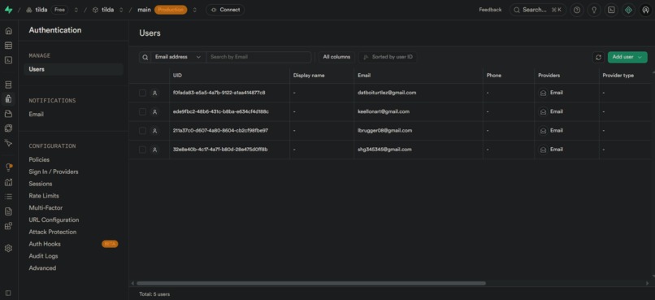Open the Realtime cursor sidebar icon

(x=8, y=143)
